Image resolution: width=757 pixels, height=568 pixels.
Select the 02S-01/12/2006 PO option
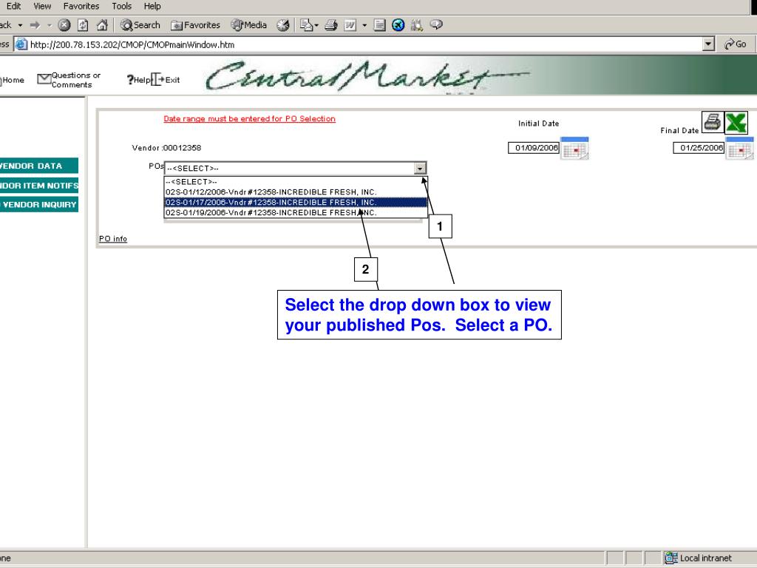(296, 192)
